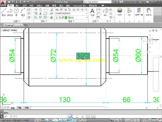Select the Hatch tool in draw panel
Screen dimensions: 162x122
pos(29,17)
